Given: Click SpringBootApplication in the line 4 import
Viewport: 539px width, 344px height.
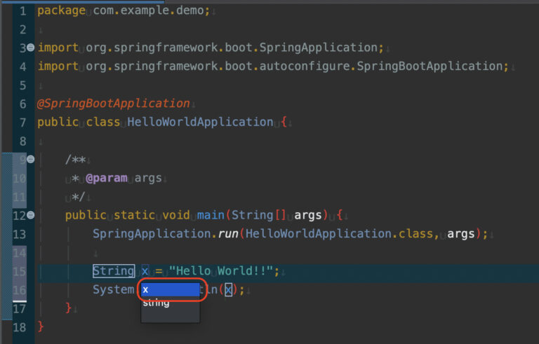Looking at the screenshot, I should (431, 66).
